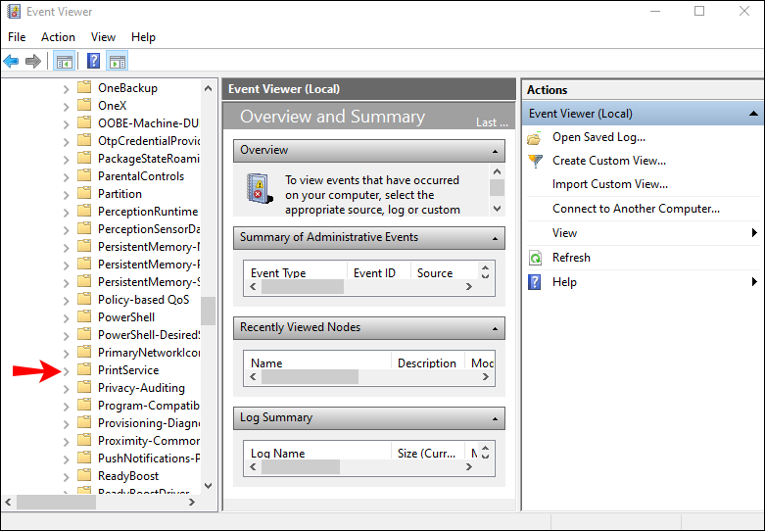This screenshot has width=765, height=531.
Task: Toggle Show/Hide Action Pane toolbar icon
Action: click(117, 62)
